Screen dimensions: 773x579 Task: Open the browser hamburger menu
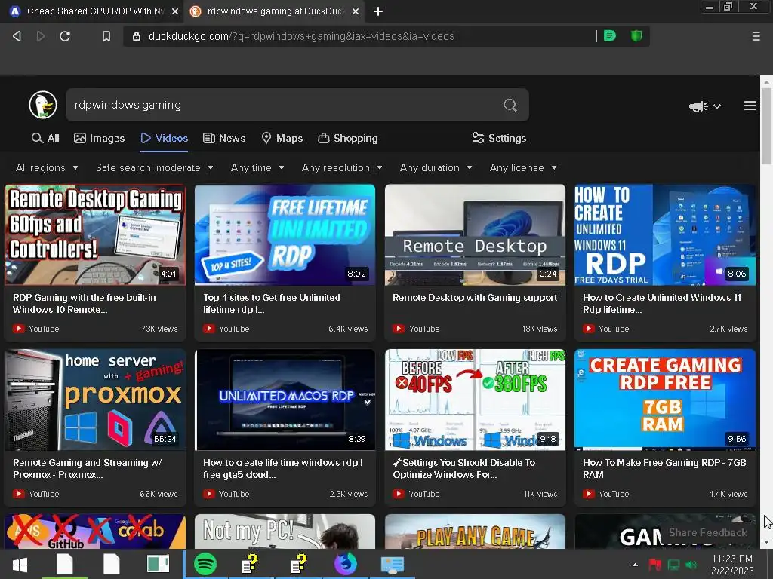(756, 36)
